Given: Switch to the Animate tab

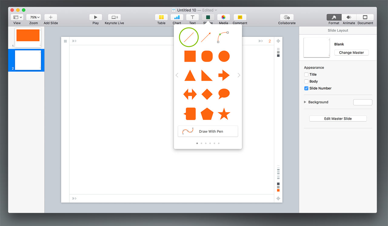Looking at the screenshot, I should (349, 18).
